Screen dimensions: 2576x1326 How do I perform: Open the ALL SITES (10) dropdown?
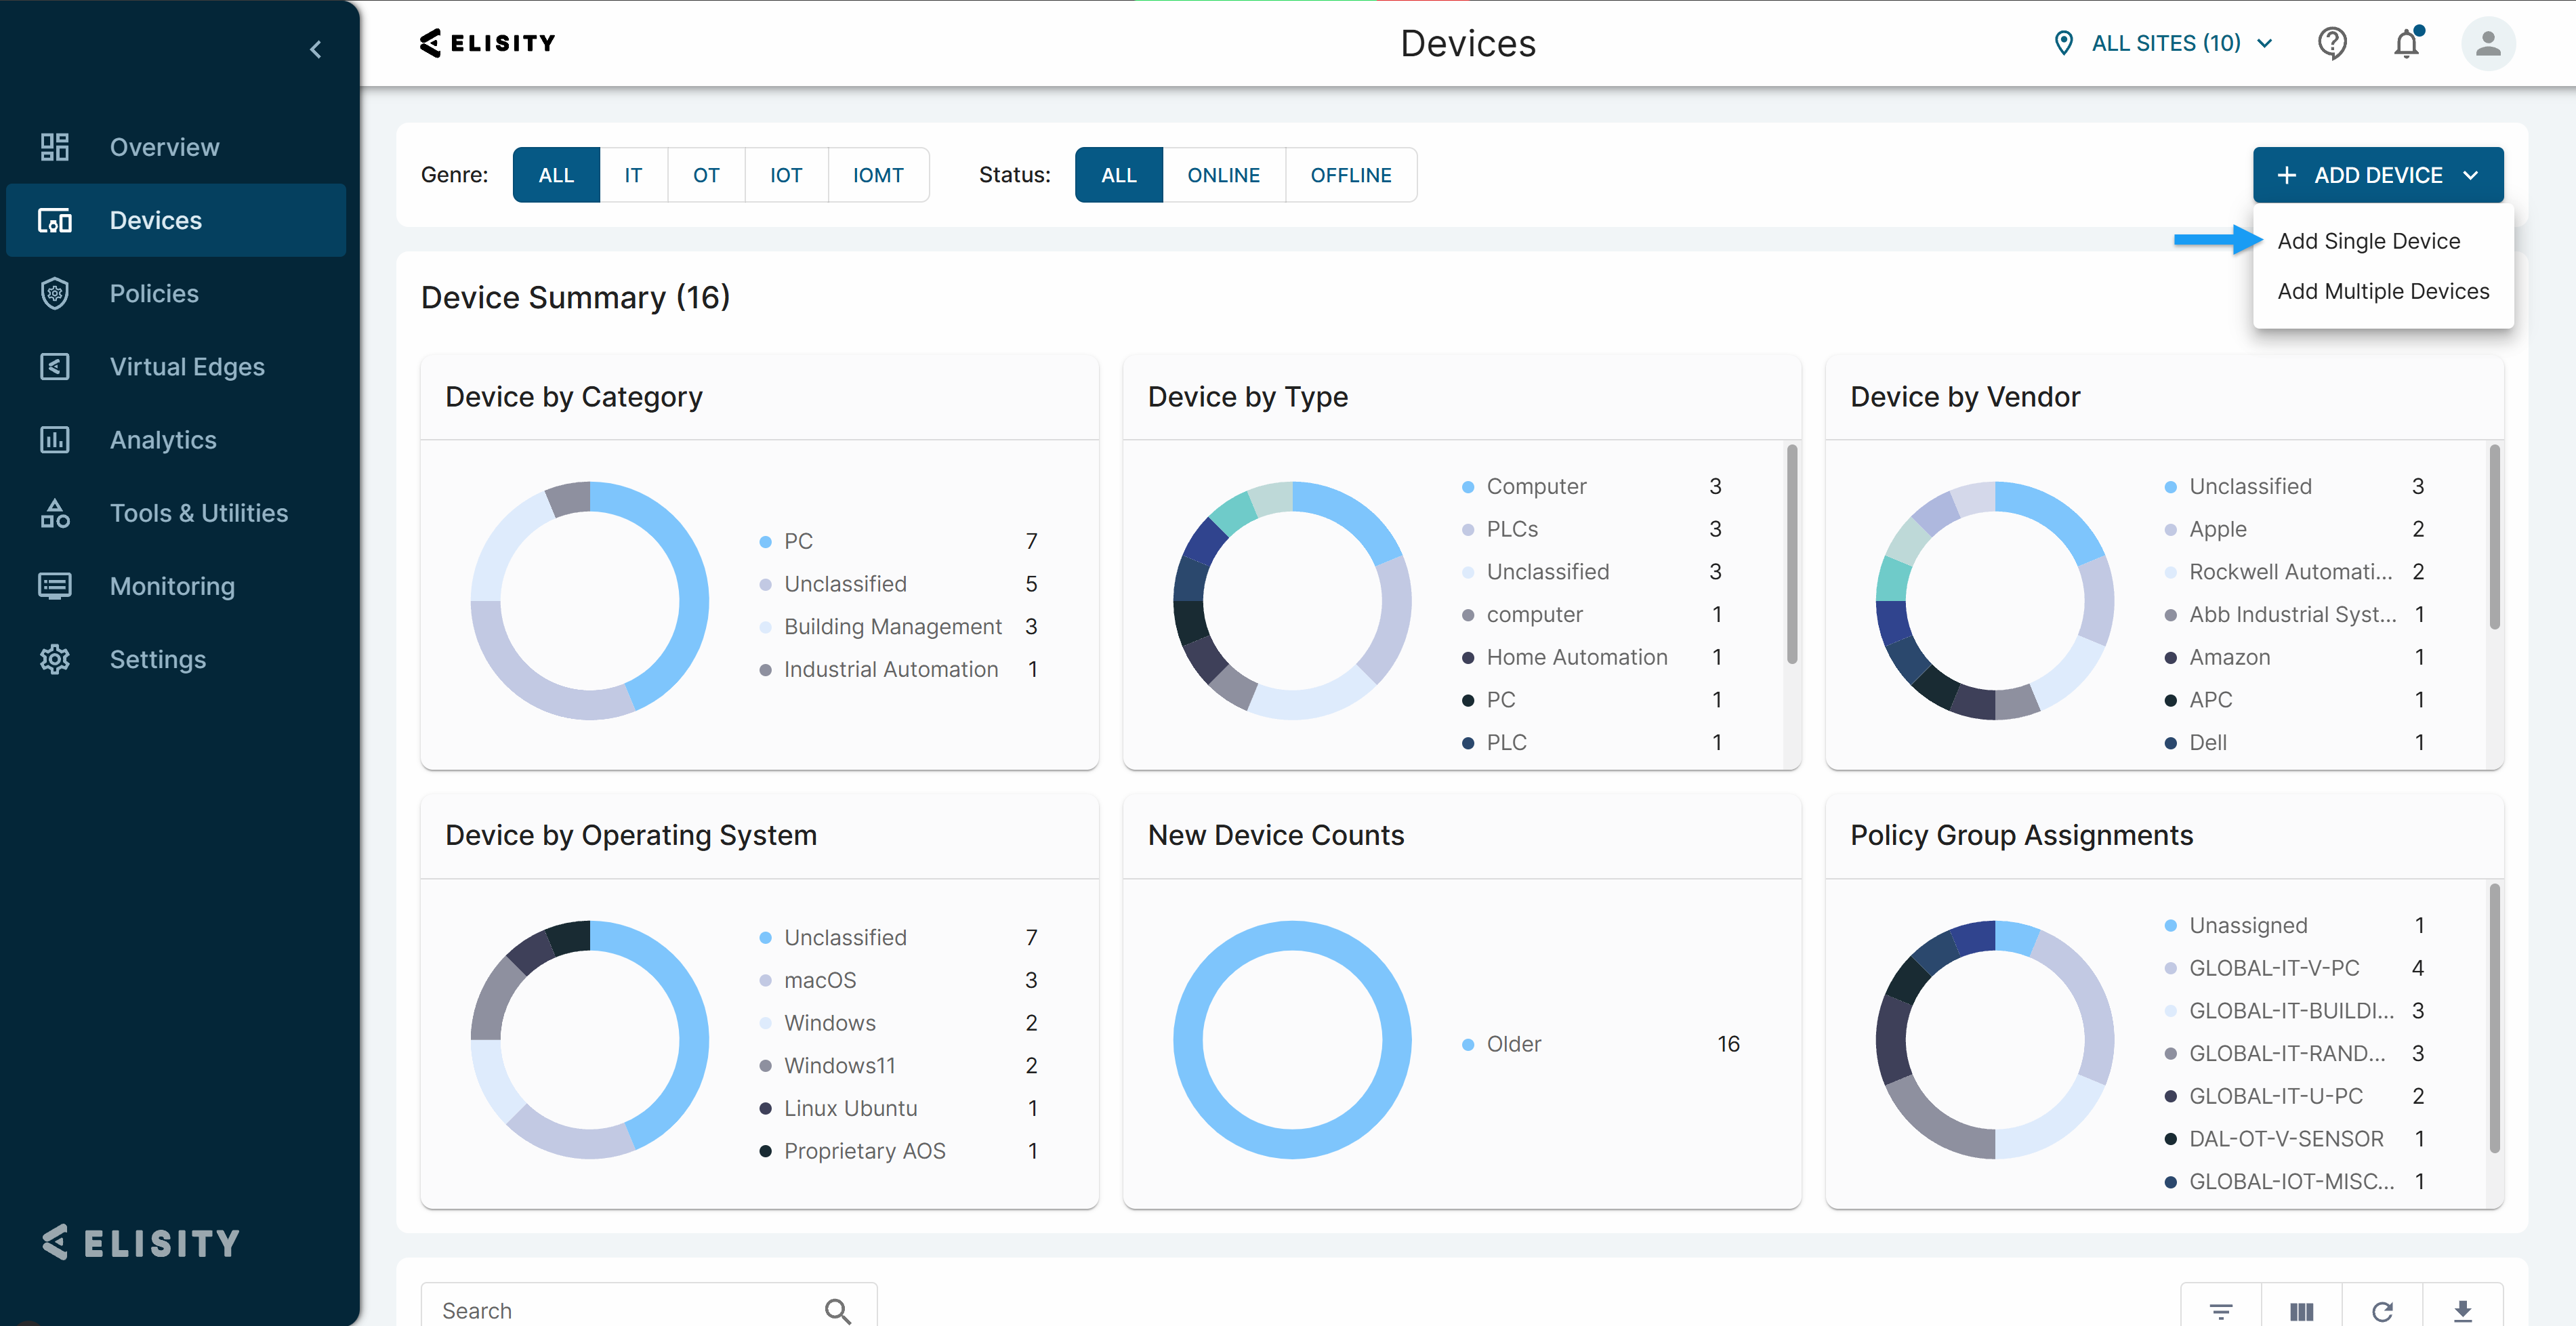(x=2165, y=43)
